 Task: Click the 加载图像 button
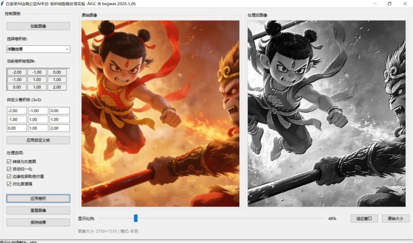coord(38,26)
